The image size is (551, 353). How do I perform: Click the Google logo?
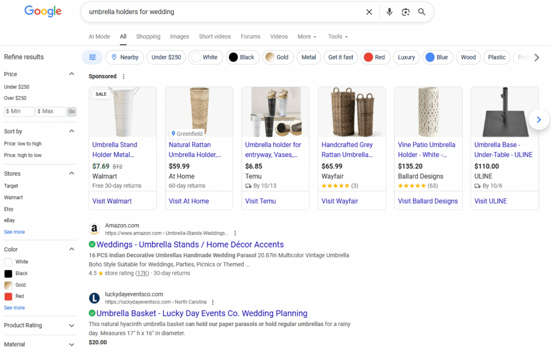pos(43,11)
